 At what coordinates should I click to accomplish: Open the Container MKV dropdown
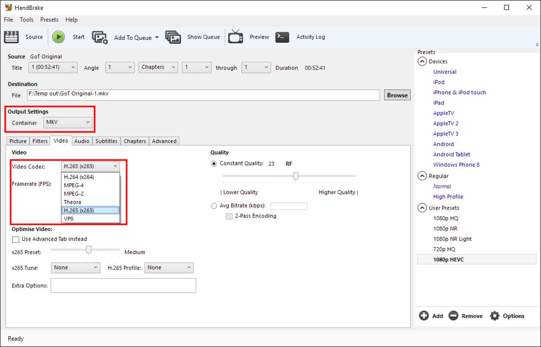(68, 122)
